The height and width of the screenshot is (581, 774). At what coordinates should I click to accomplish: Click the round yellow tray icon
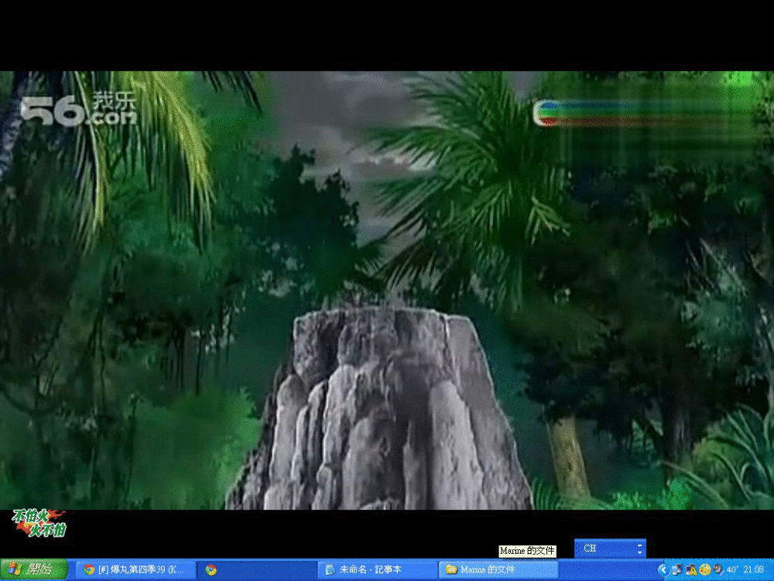[x=705, y=569]
